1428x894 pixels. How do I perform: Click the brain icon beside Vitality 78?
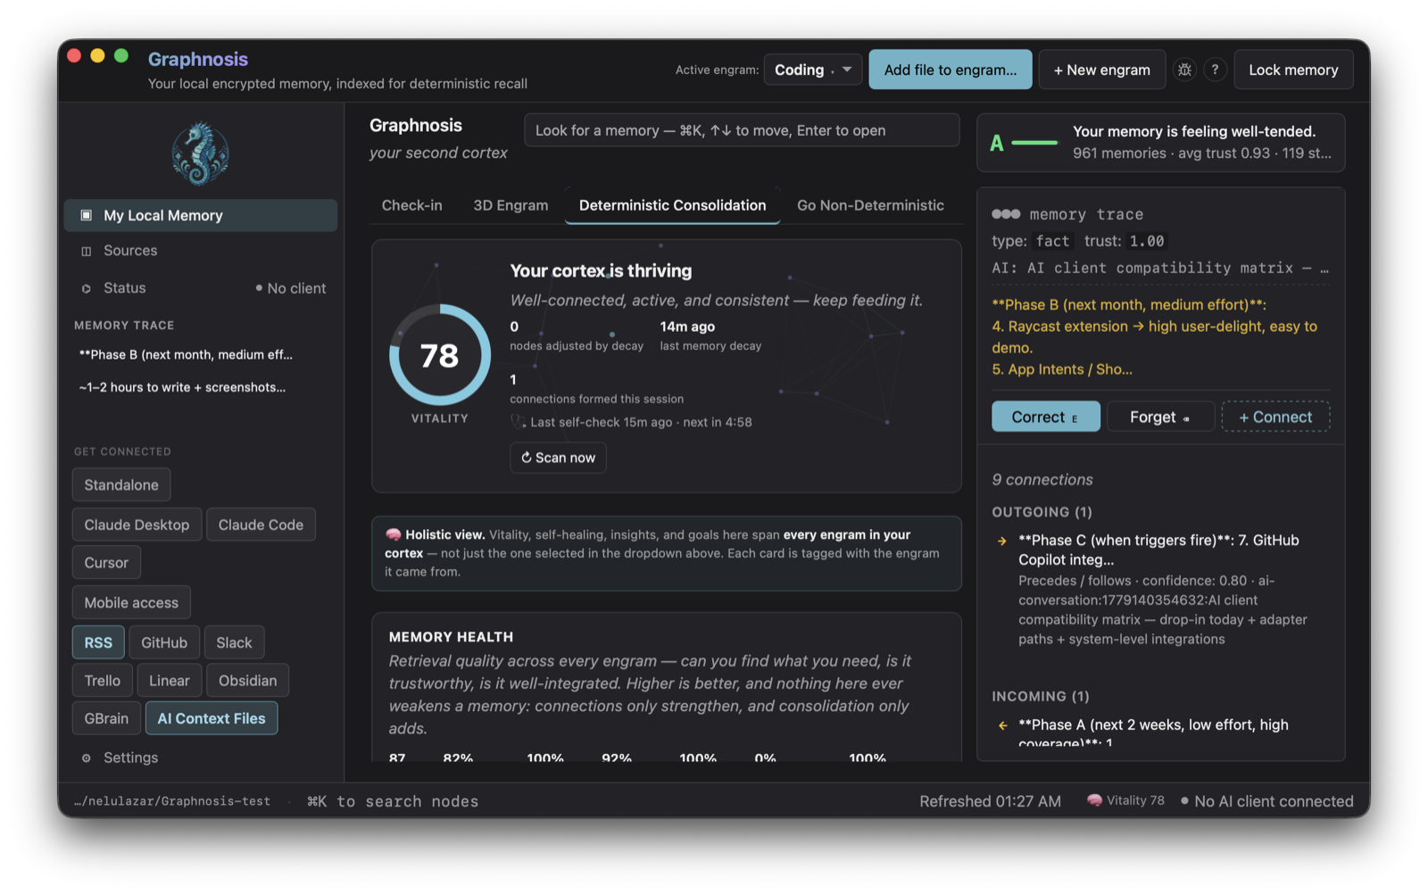click(x=1094, y=800)
